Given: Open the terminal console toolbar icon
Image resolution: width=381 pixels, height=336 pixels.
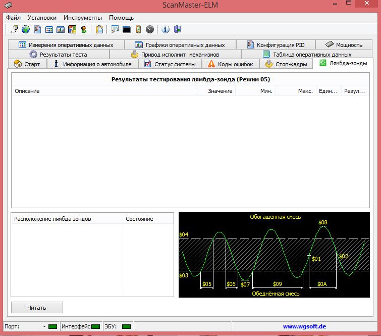Looking at the screenshot, I should [127, 29].
